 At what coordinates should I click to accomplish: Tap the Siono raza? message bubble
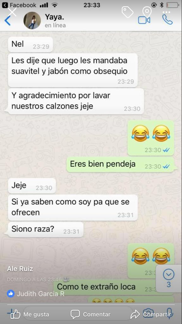coord(45,229)
